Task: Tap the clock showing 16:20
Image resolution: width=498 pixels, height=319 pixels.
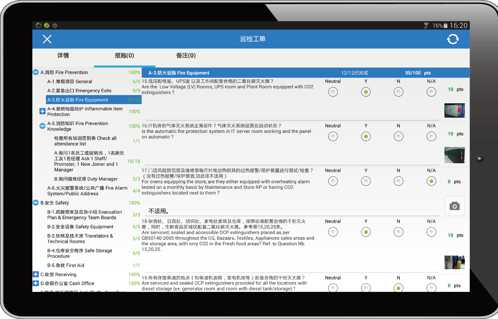Action: click(458, 25)
